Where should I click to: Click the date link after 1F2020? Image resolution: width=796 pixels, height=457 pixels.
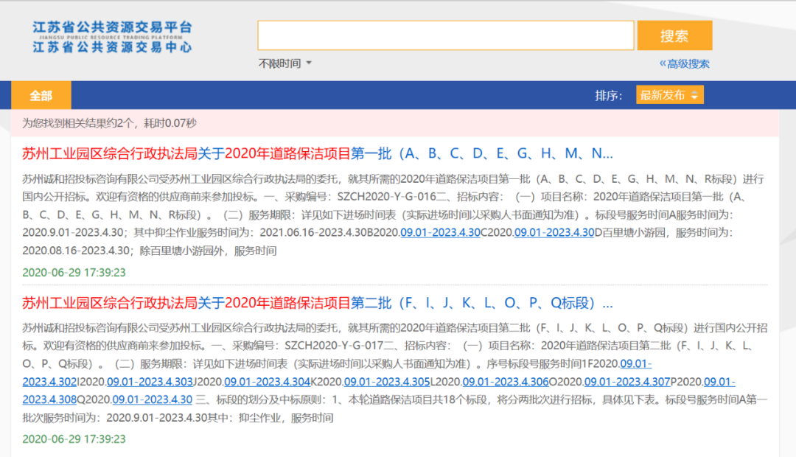(x=635, y=363)
